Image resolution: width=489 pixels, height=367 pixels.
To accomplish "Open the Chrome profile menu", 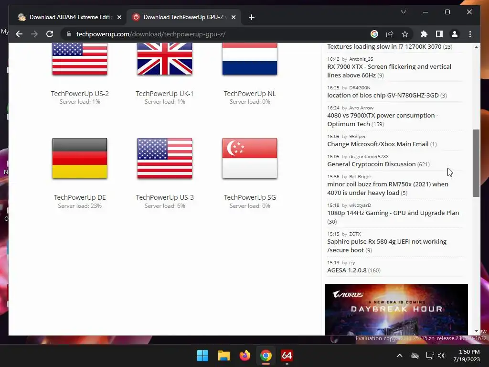I will [455, 34].
